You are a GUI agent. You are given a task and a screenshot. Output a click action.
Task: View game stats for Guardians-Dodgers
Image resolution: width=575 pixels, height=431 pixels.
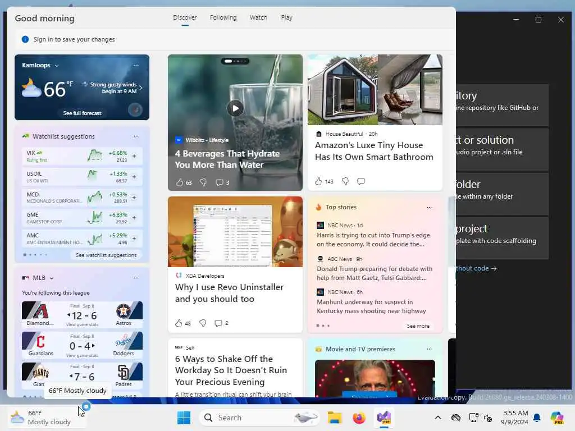82,355
